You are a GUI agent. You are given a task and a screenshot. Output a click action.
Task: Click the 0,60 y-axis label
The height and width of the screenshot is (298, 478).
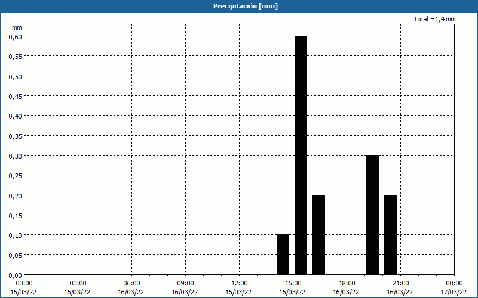pos(16,36)
